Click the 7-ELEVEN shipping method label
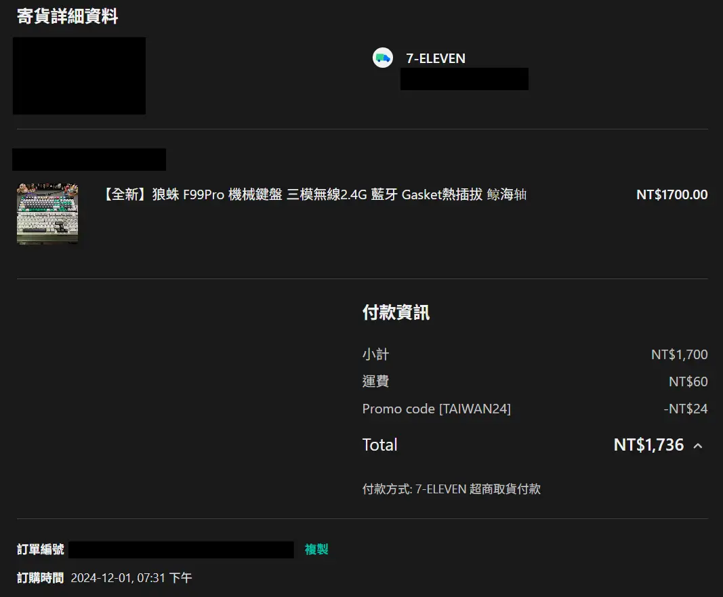The image size is (723, 597). [436, 59]
